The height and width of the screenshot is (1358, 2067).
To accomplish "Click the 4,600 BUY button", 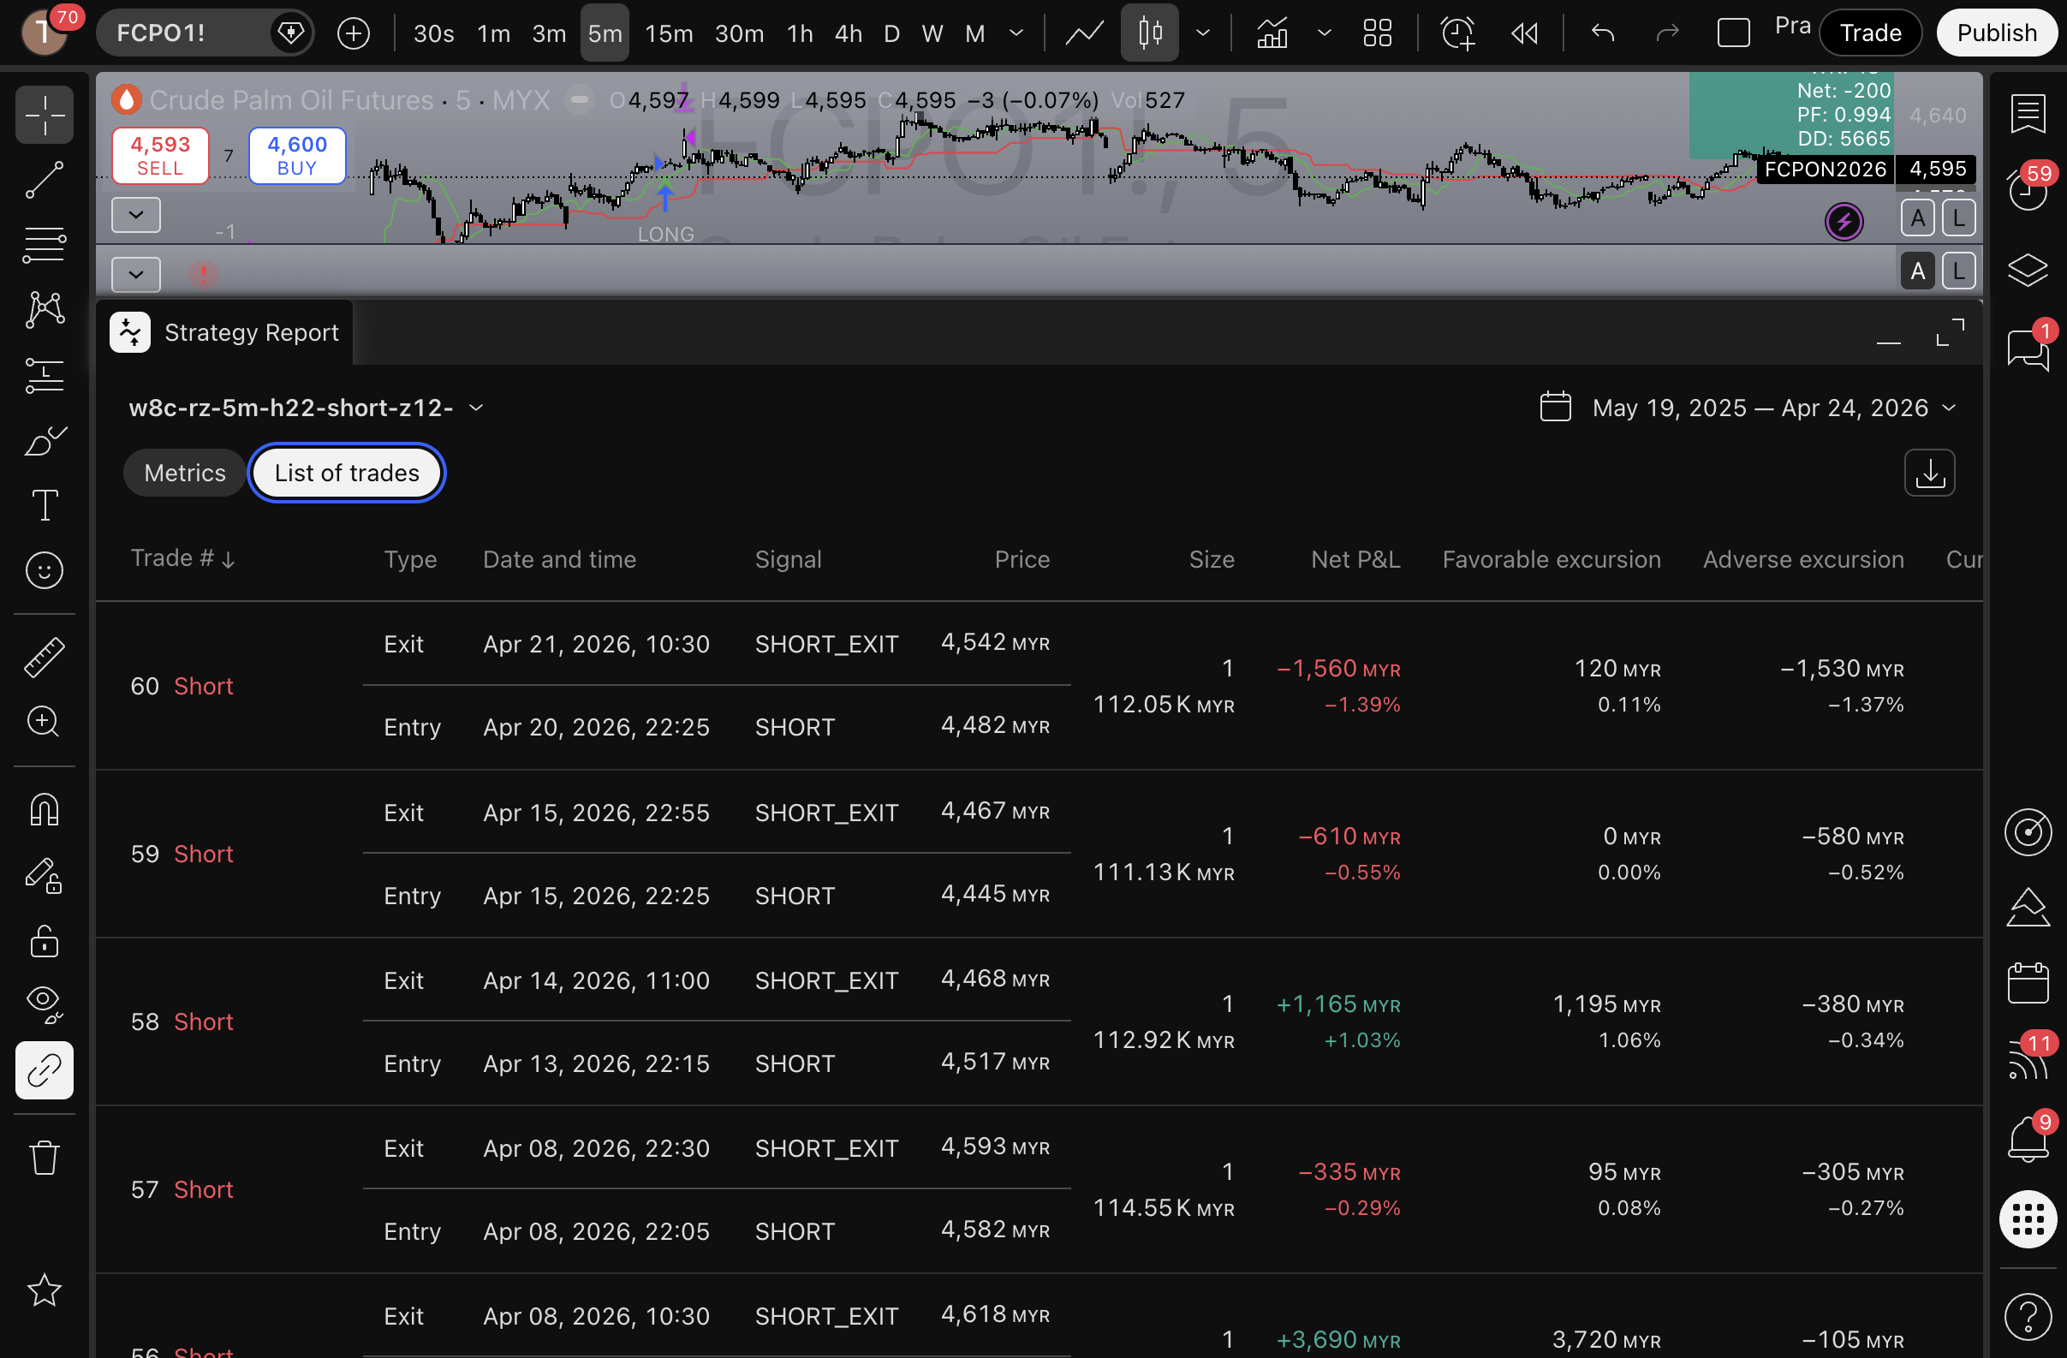I will (297, 156).
